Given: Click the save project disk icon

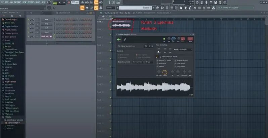Looking at the screenshot, I should pos(216,2).
